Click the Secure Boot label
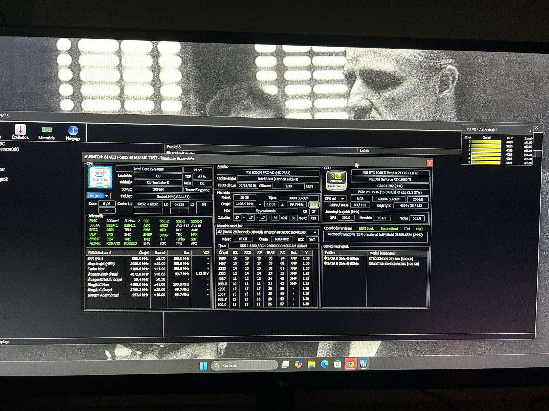 tap(389, 229)
